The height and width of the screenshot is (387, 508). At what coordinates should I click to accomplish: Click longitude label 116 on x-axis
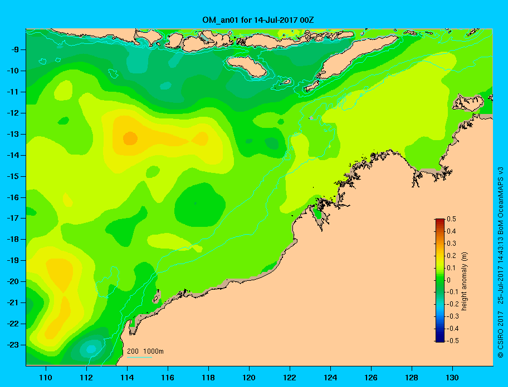pos(168,378)
